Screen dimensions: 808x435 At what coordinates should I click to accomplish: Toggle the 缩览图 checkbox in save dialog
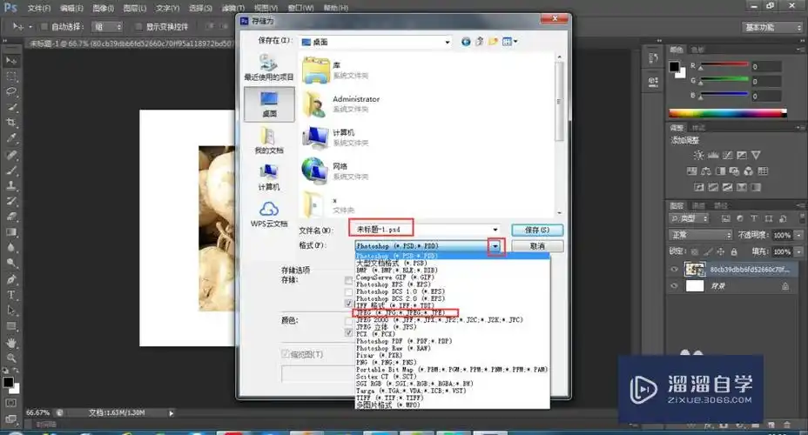[x=285, y=354]
